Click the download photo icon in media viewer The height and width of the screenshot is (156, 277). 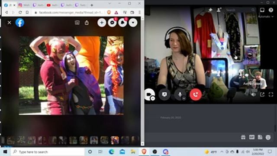coord(77,23)
